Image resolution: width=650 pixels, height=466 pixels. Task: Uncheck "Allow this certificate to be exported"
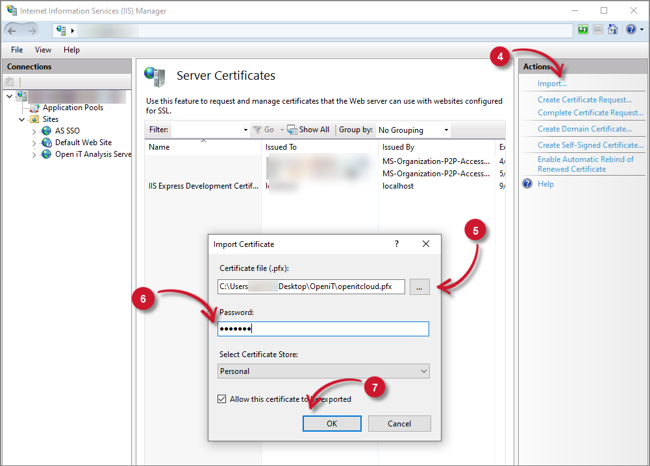[221, 399]
